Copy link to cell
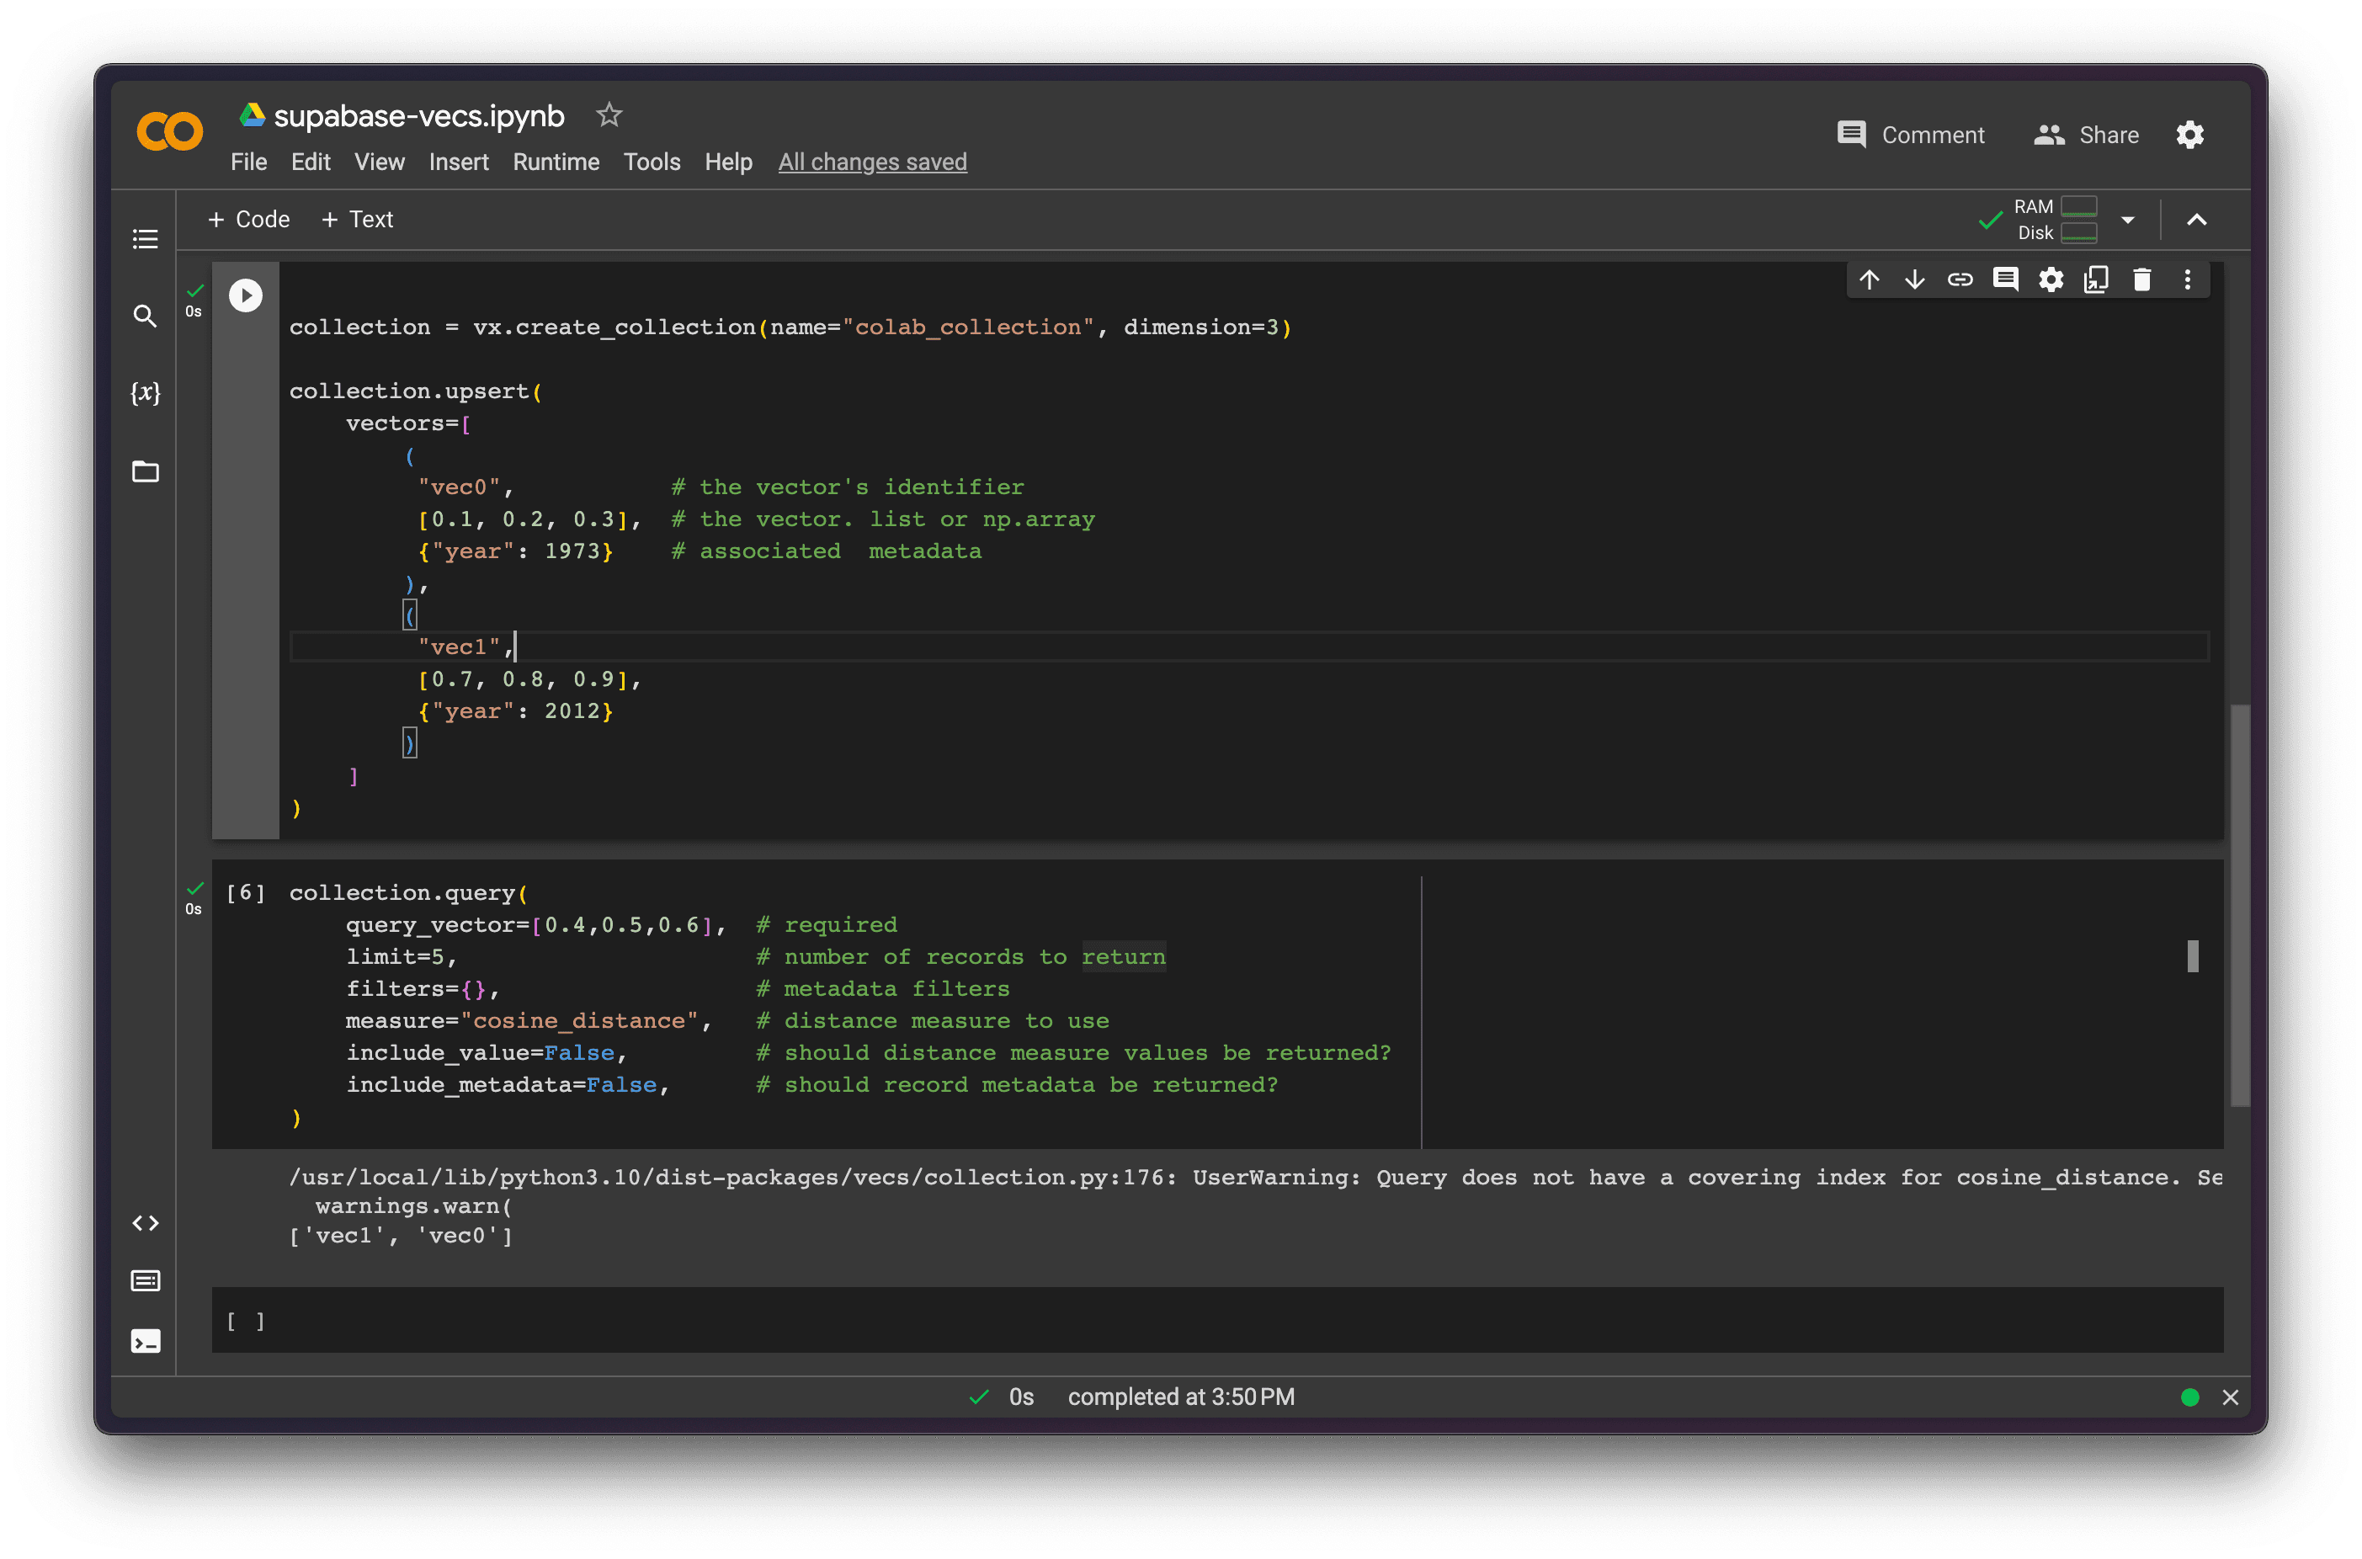Image resolution: width=2362 pixels, height=1559 pixels. click(x=1960, y=280)
